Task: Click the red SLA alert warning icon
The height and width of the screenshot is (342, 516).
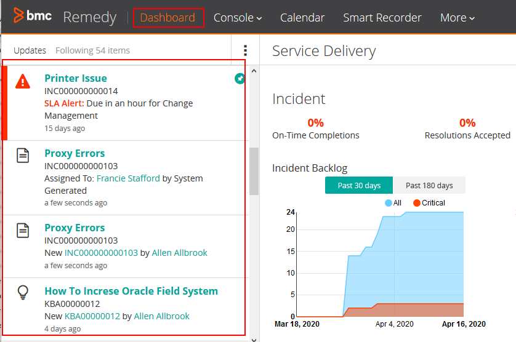Action: coord(23,81)
